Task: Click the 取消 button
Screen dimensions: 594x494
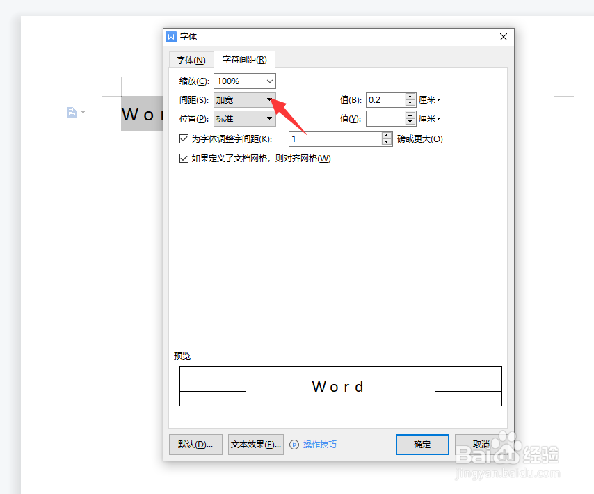Action: pyautogui.click(x=481, y=445)
